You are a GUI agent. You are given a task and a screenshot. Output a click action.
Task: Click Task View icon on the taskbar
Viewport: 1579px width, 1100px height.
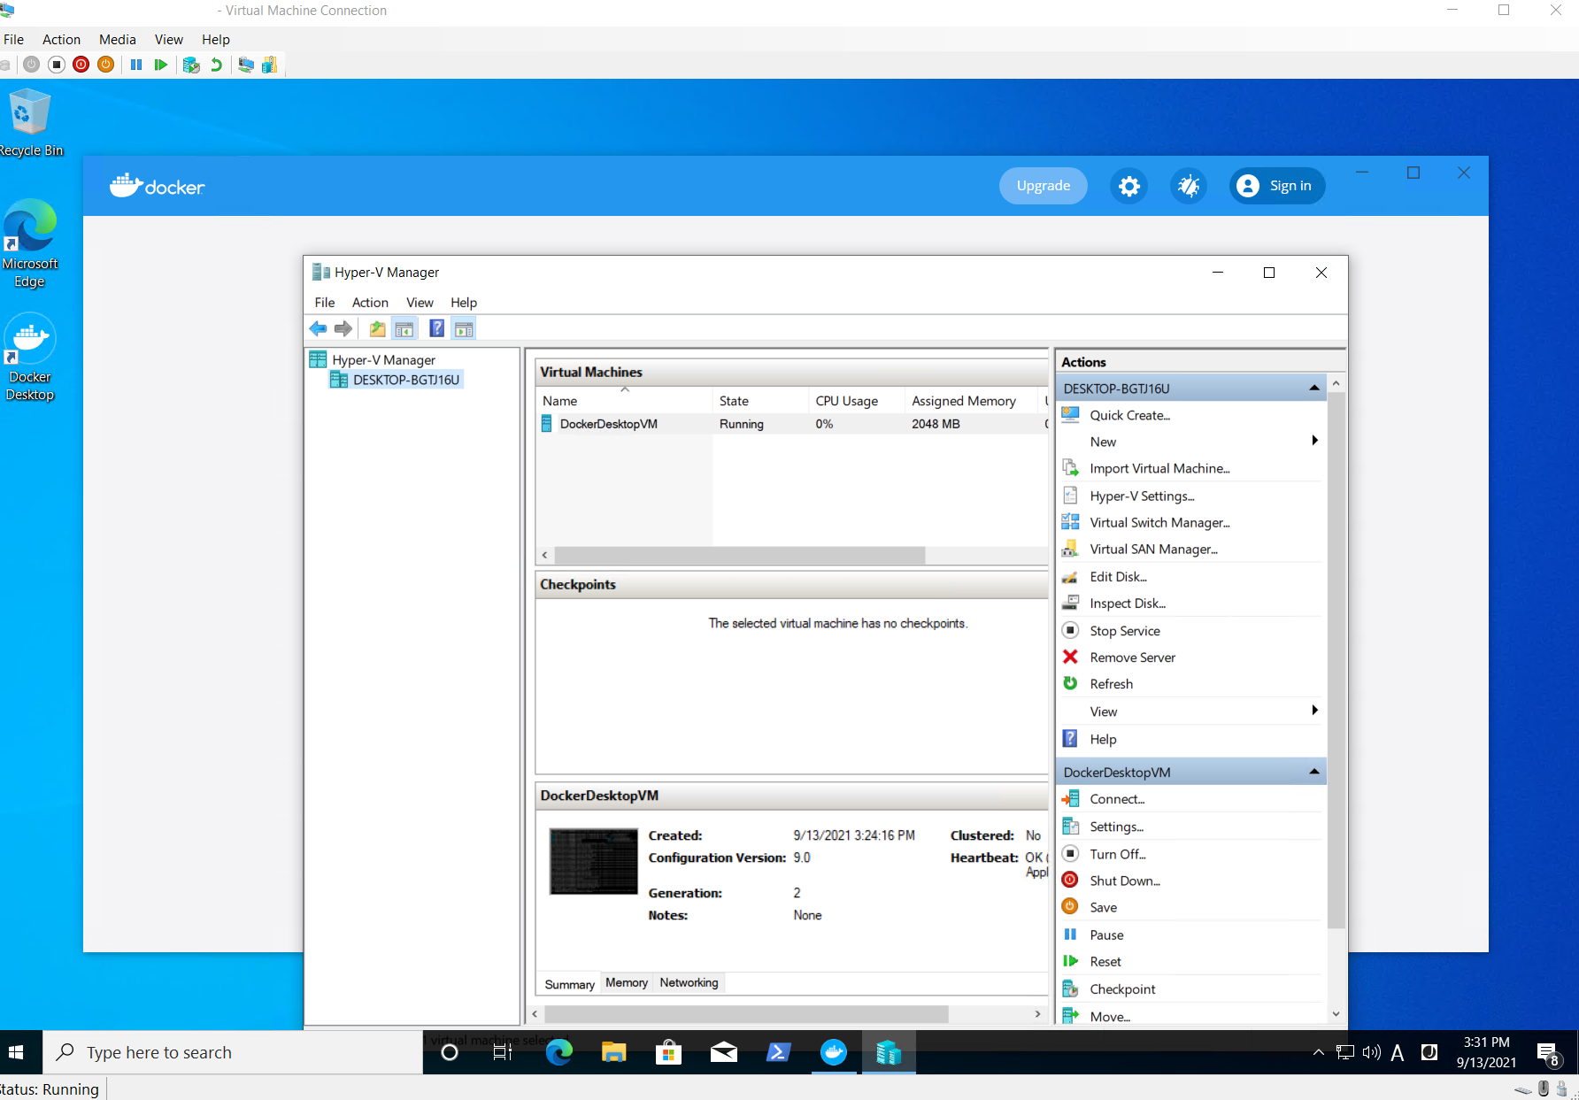pos(503,1052)
